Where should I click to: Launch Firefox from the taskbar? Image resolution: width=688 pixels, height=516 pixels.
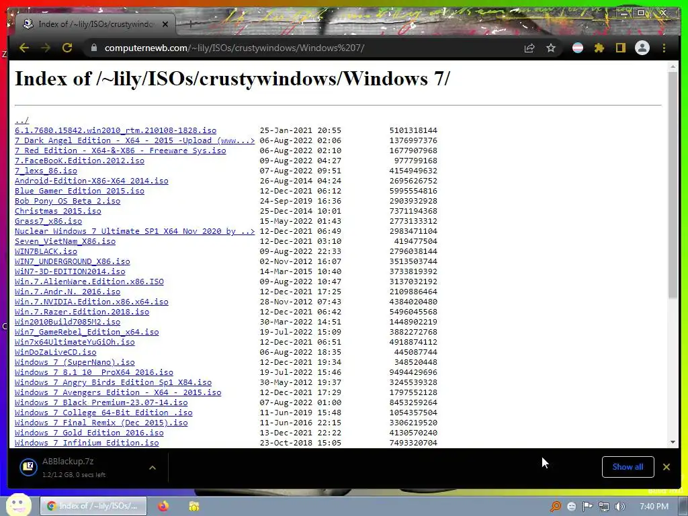[x=163, y=506]
